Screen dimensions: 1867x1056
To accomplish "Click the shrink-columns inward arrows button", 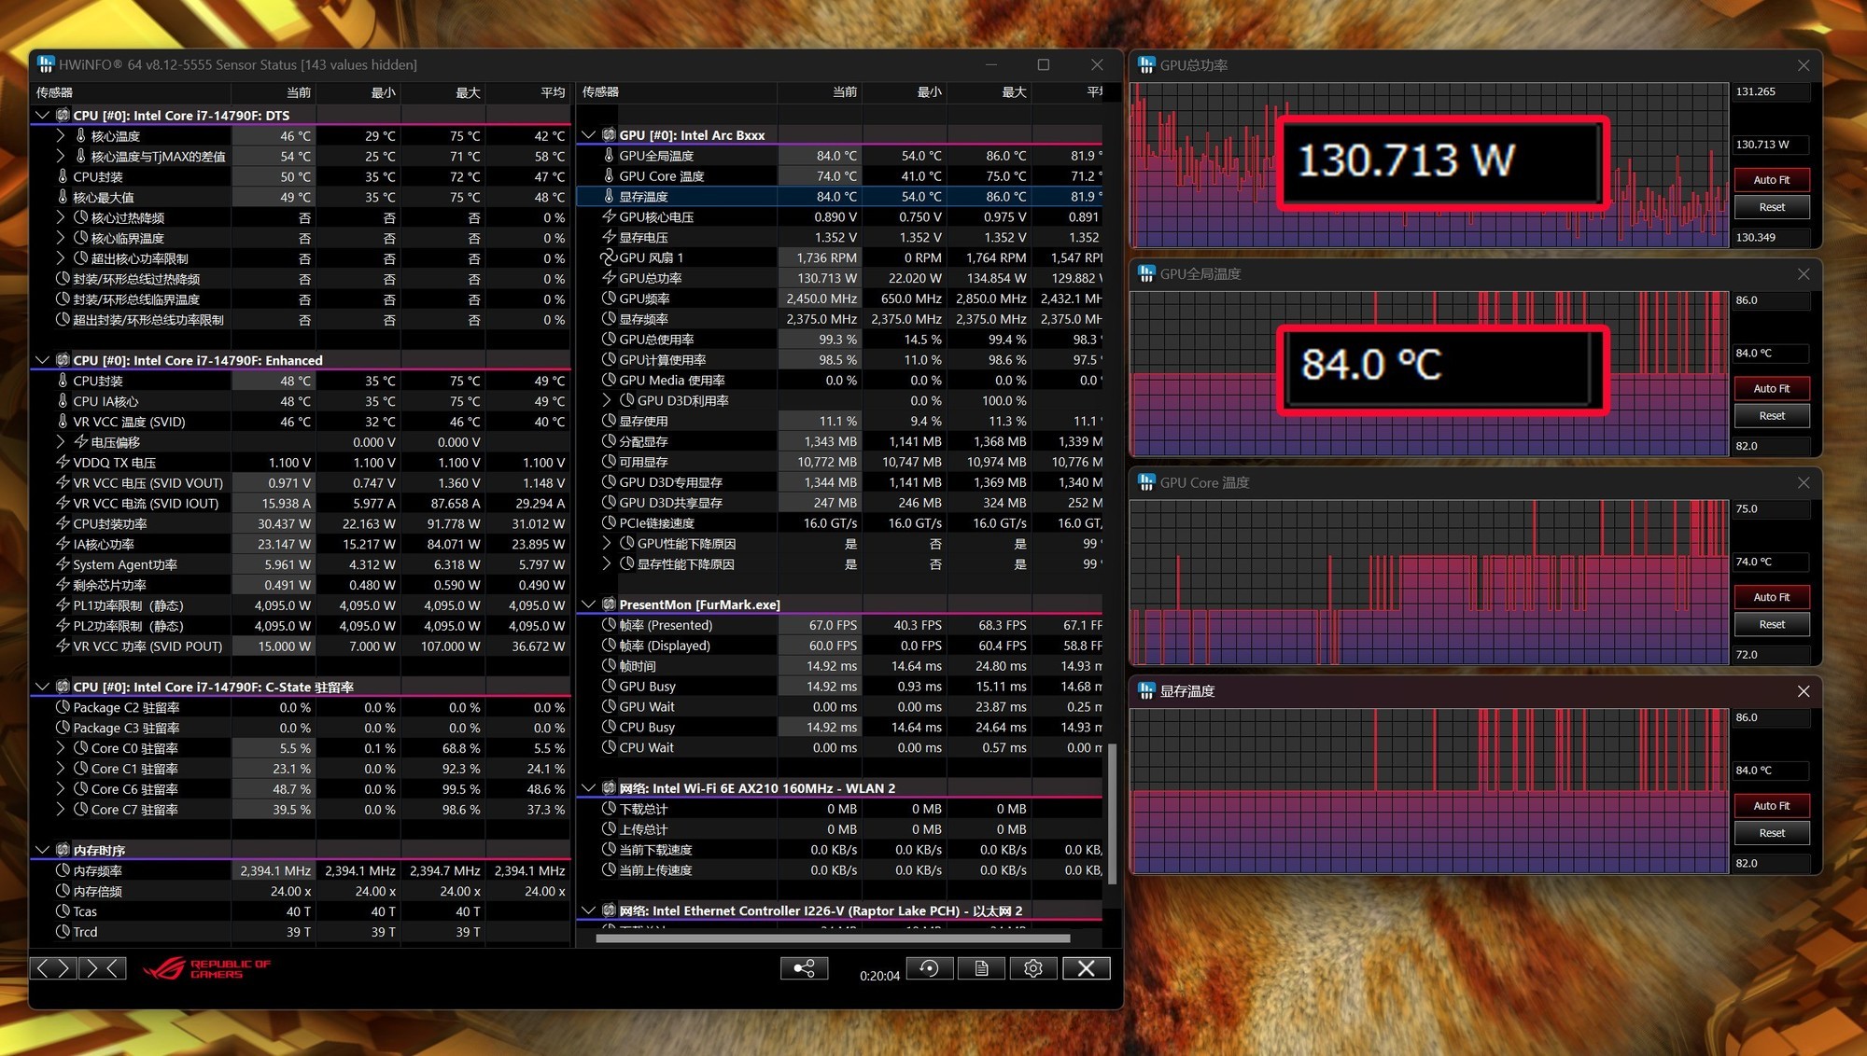I will (102, 968).
